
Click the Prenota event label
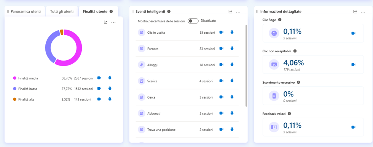[x=153, y=49]
